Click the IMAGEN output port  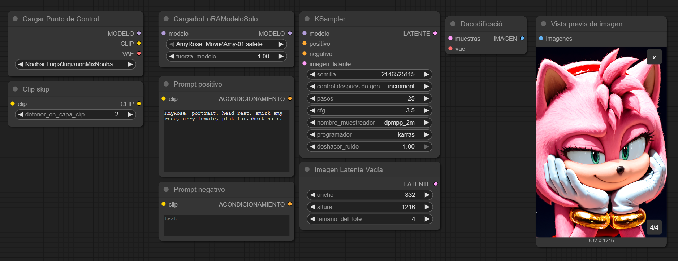[522, 38]
